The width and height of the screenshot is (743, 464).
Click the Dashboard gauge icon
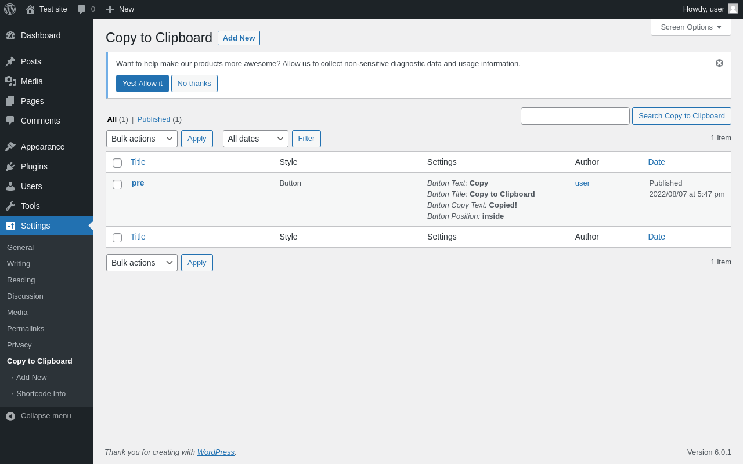(x=10, y=35)
